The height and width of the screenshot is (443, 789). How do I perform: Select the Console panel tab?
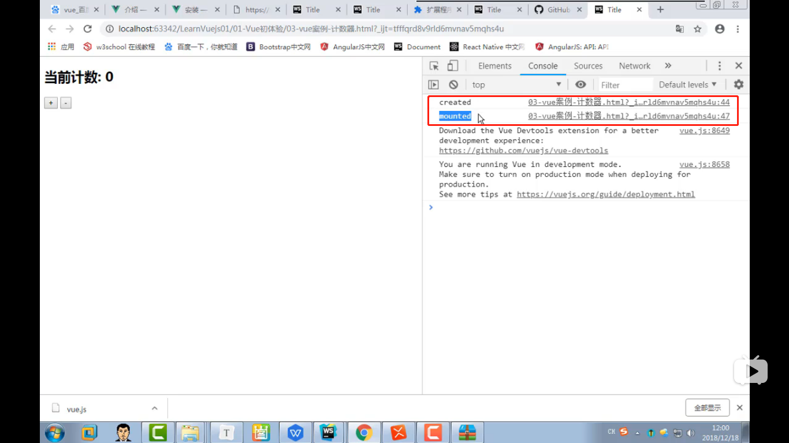click(543, 66)
